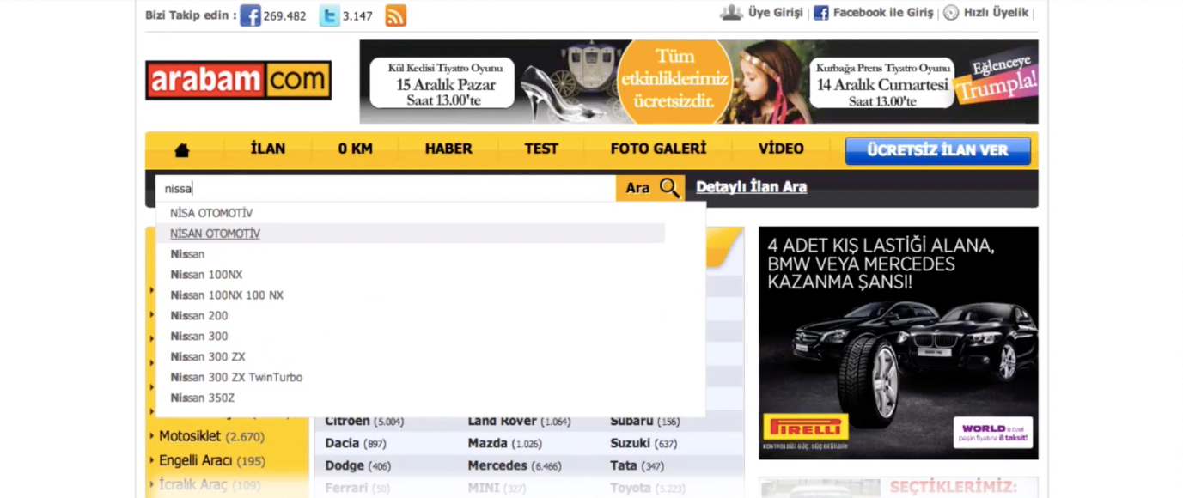This screenshot has height=498, width=1183.
Task: Open the İLAN menu
Action: [x=268, y=149]
